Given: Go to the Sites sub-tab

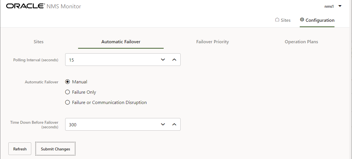Looking at the screenshot, I should (38, 42).
